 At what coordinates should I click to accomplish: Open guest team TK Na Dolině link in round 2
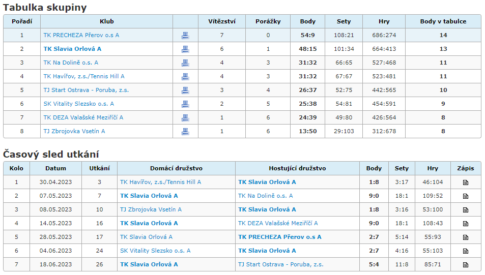265,196
